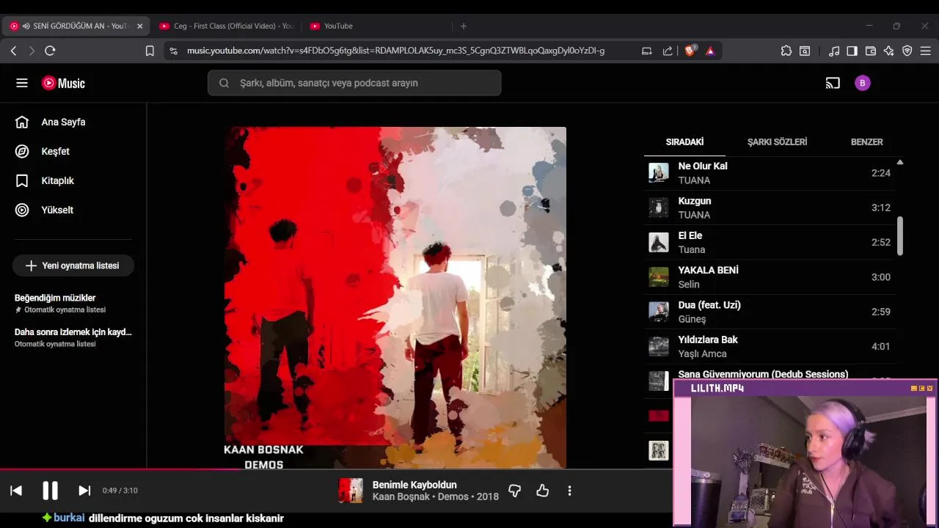939x528 pixels.
Task: Open Daha sonra izlemek için kayd... playlist
Action: tap(73, 337)
